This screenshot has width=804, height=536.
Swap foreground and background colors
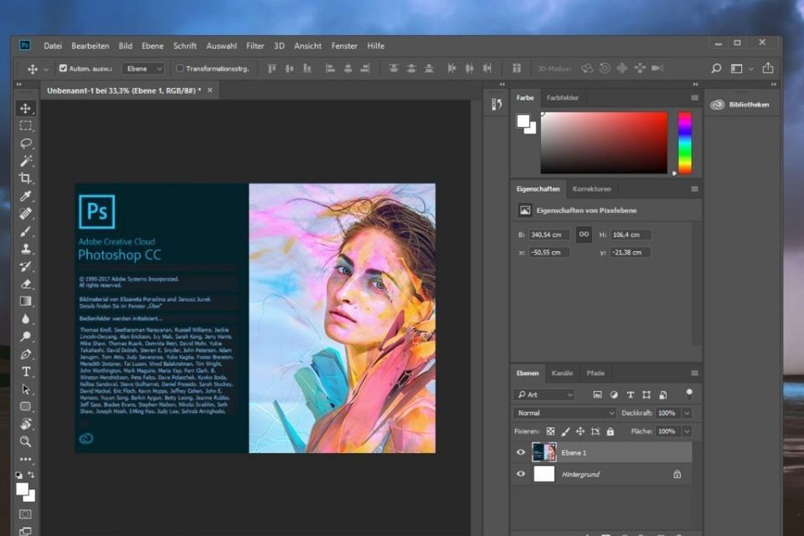(x=31, y=475)
